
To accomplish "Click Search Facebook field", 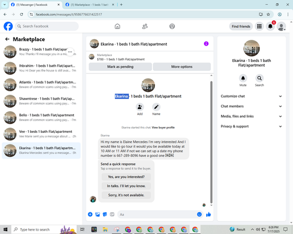I will pos(47,26).
